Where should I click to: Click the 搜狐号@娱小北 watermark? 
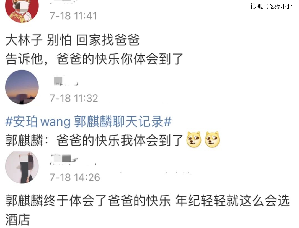click(271, 6)
